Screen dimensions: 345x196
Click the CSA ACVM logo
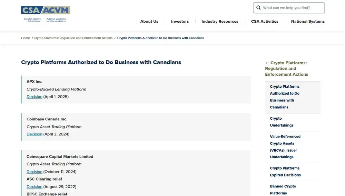click(x=46, y=14)
